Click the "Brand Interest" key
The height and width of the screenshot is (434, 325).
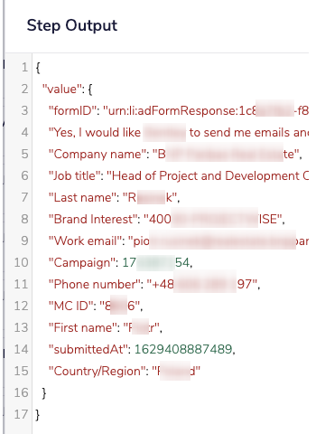coord(93,219)
